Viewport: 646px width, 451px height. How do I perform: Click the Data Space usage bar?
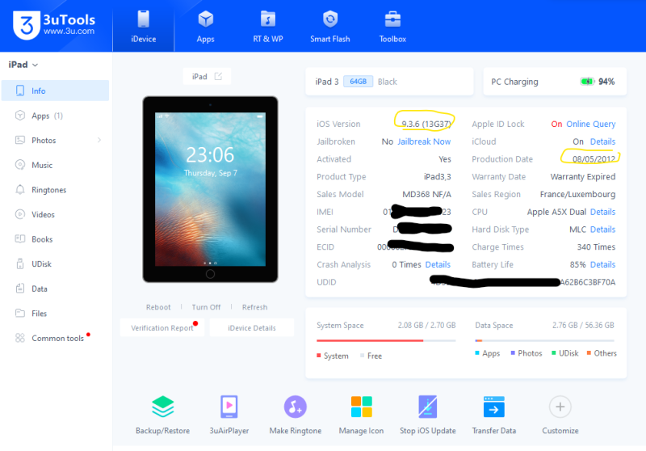click(544, 340)
